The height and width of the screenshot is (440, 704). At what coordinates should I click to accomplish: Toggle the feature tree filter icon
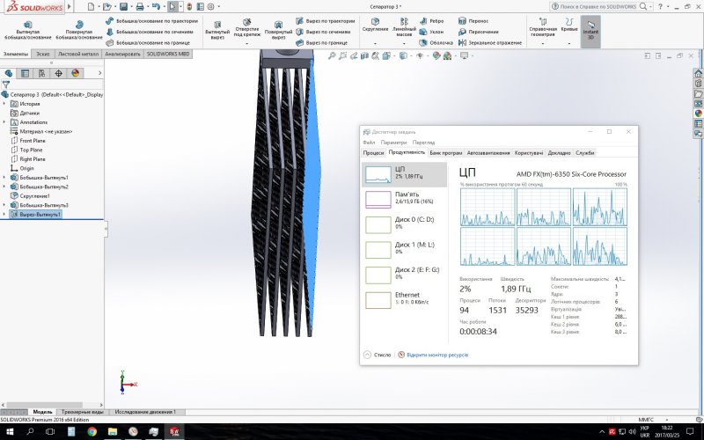coord(6,84)
